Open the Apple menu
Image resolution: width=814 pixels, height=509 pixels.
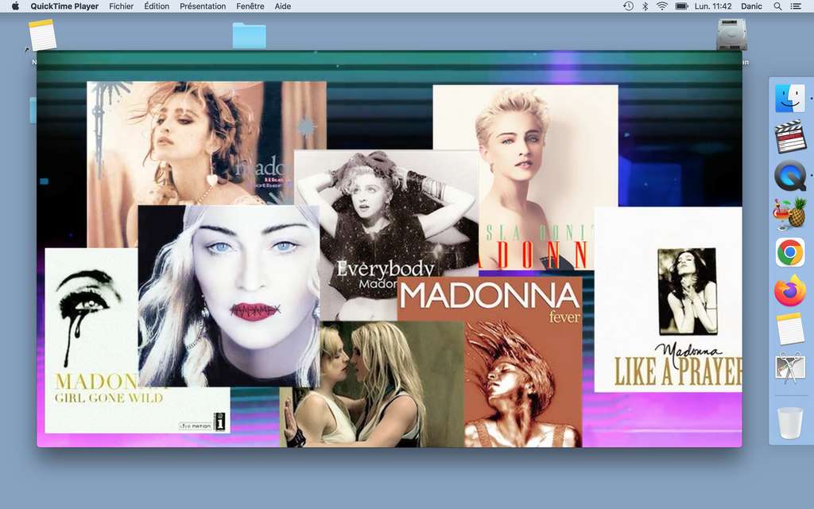[x=15, y=6]
